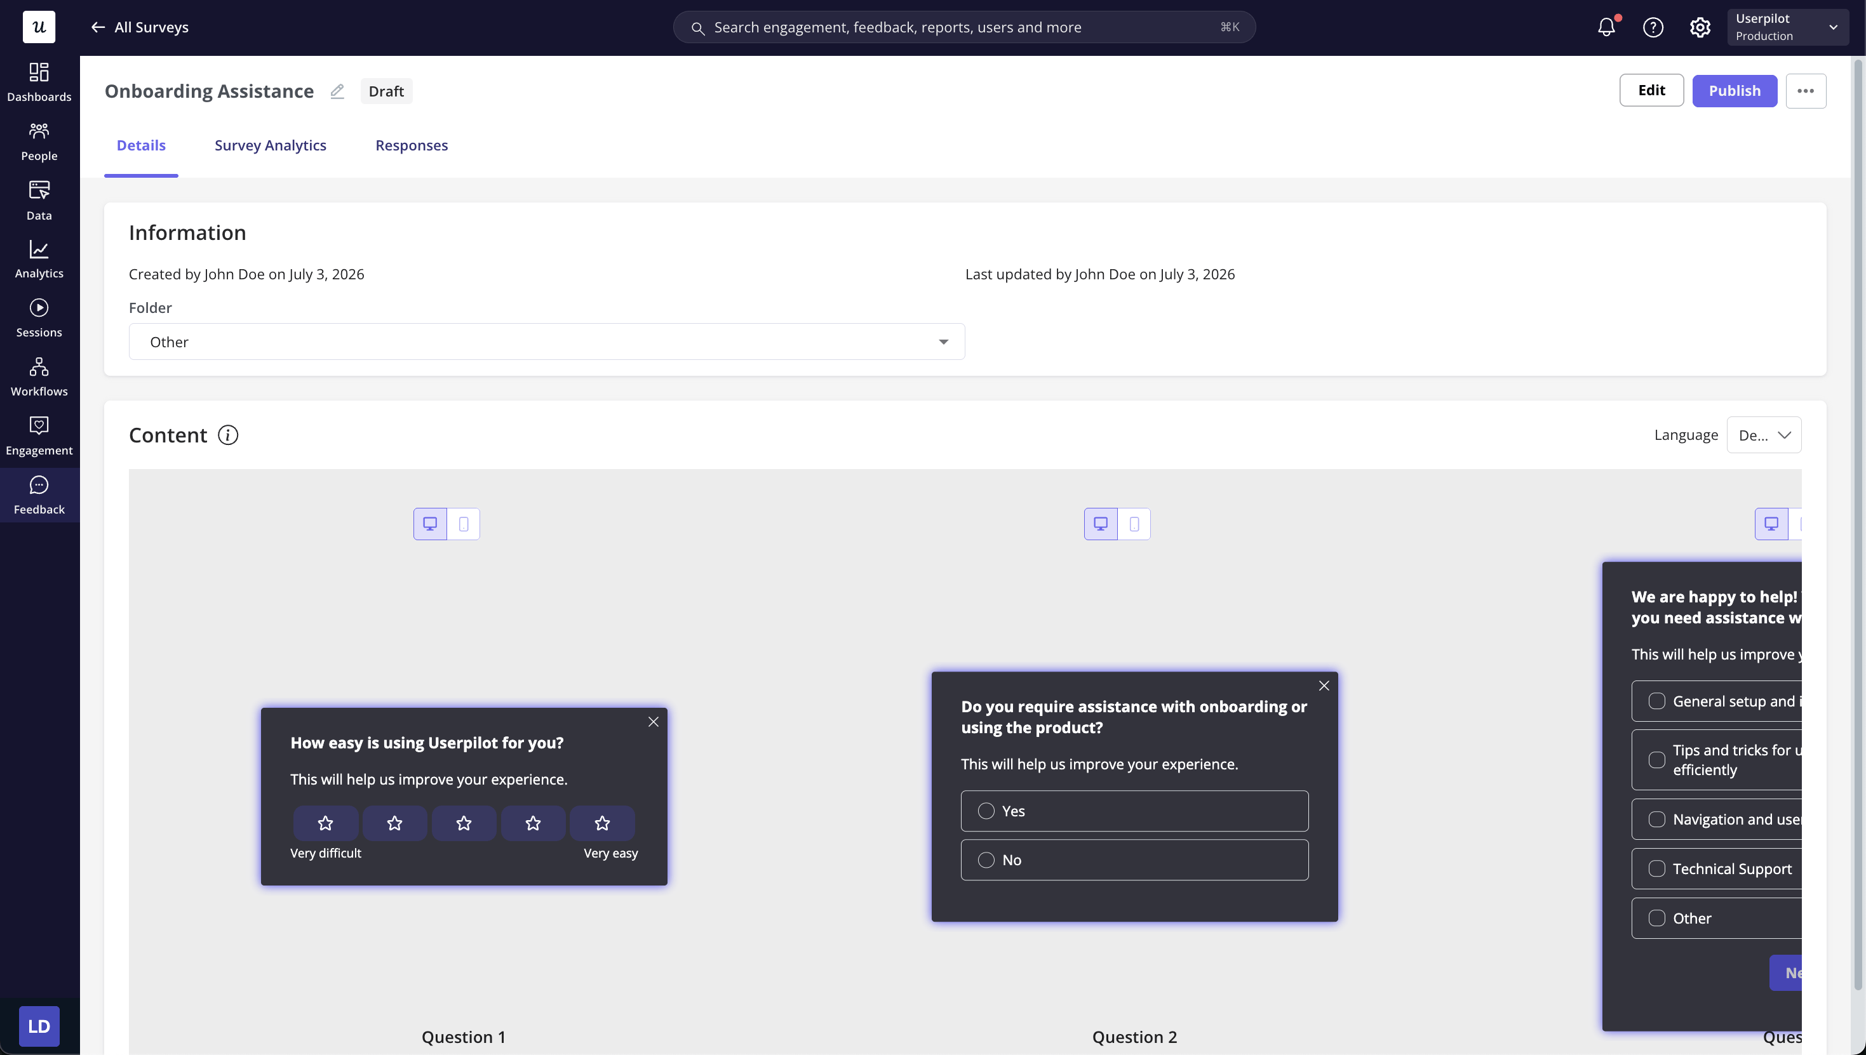Click the 'Onboarding Assistance' survey title
Viewport: 1866px width, 1055px height.
coord(210,91)
